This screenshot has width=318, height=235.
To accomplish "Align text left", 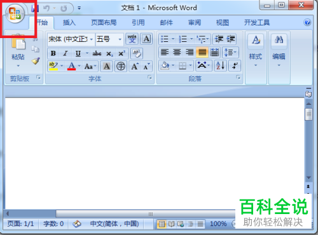I will (165, 52).
